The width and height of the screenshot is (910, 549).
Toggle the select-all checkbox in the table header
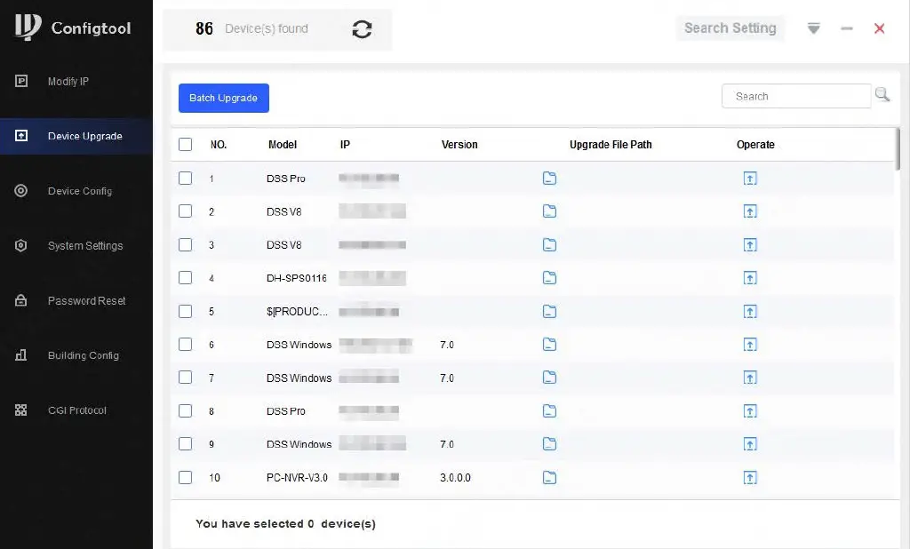[x=185, y=145]
